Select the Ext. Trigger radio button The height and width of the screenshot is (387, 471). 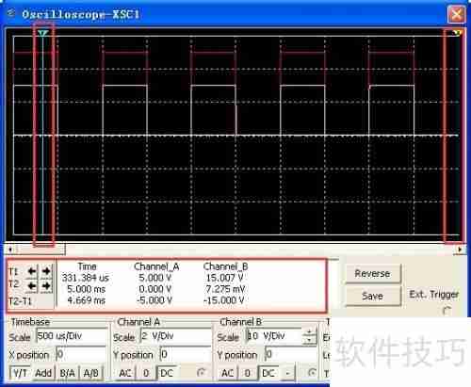[447, 311]
